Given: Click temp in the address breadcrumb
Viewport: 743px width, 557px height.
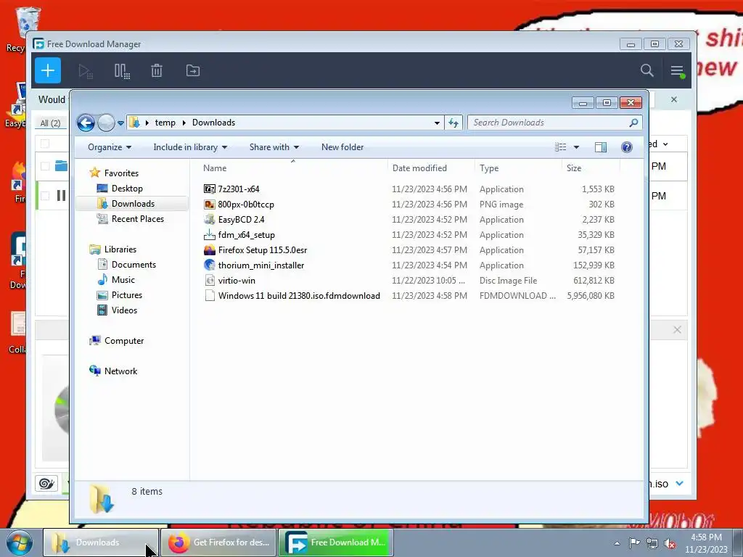Looking at the screenshot, I should coord(165,123).
